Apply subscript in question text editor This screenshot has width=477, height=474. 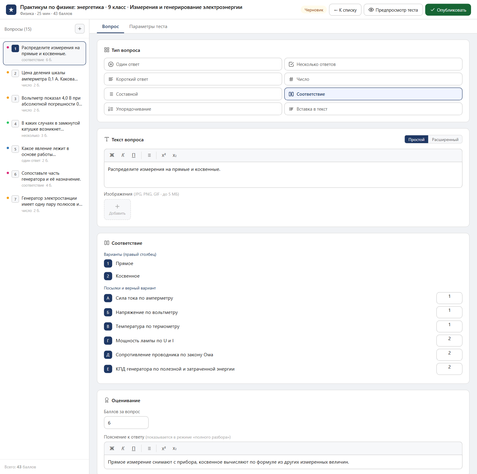[175, 155]
